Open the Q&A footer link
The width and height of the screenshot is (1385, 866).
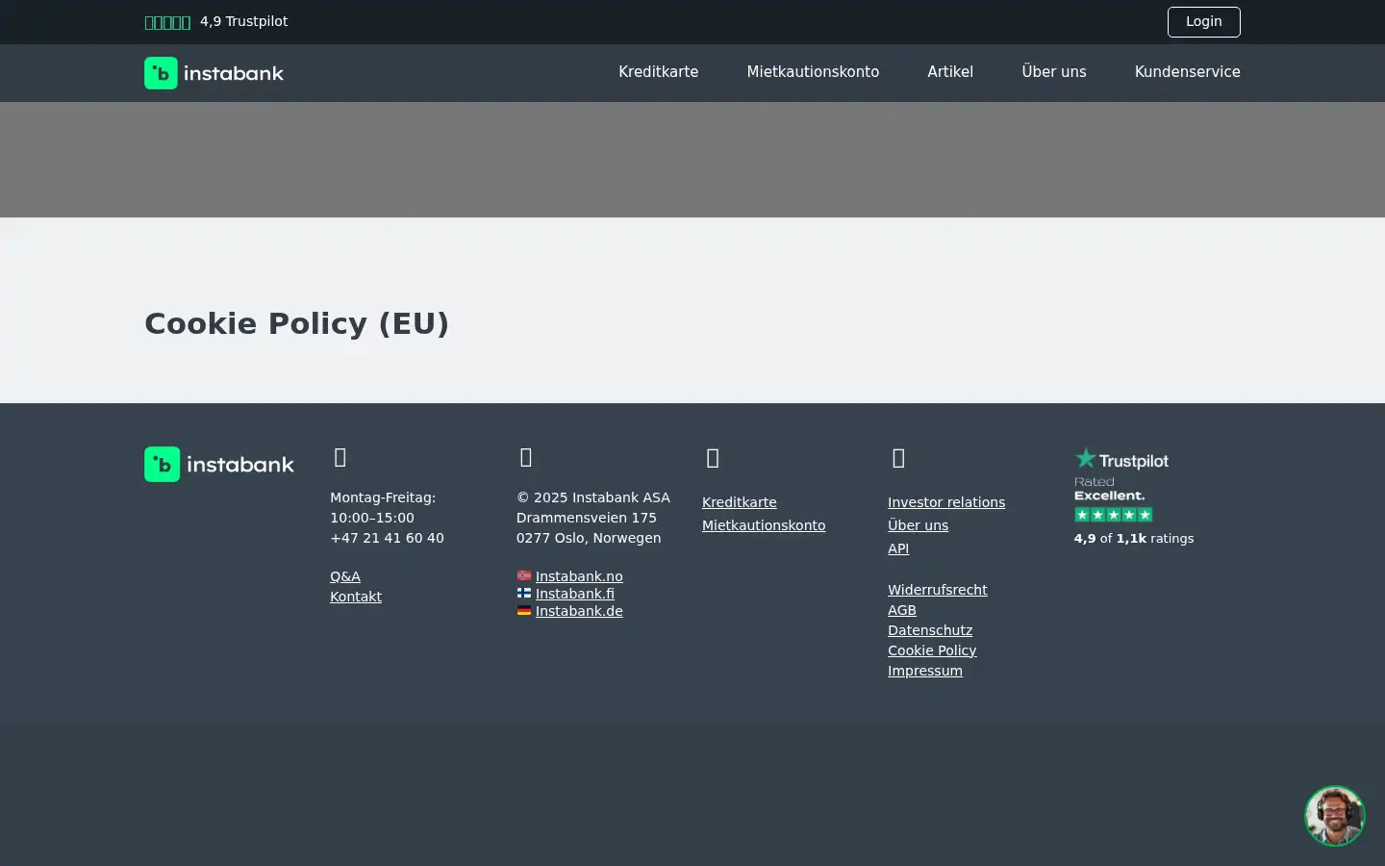click(x=345, y=576)
